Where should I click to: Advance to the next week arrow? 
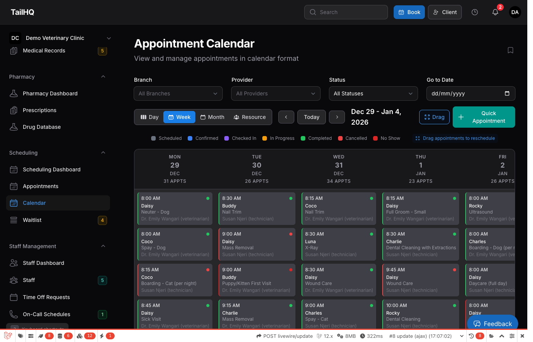337,117
